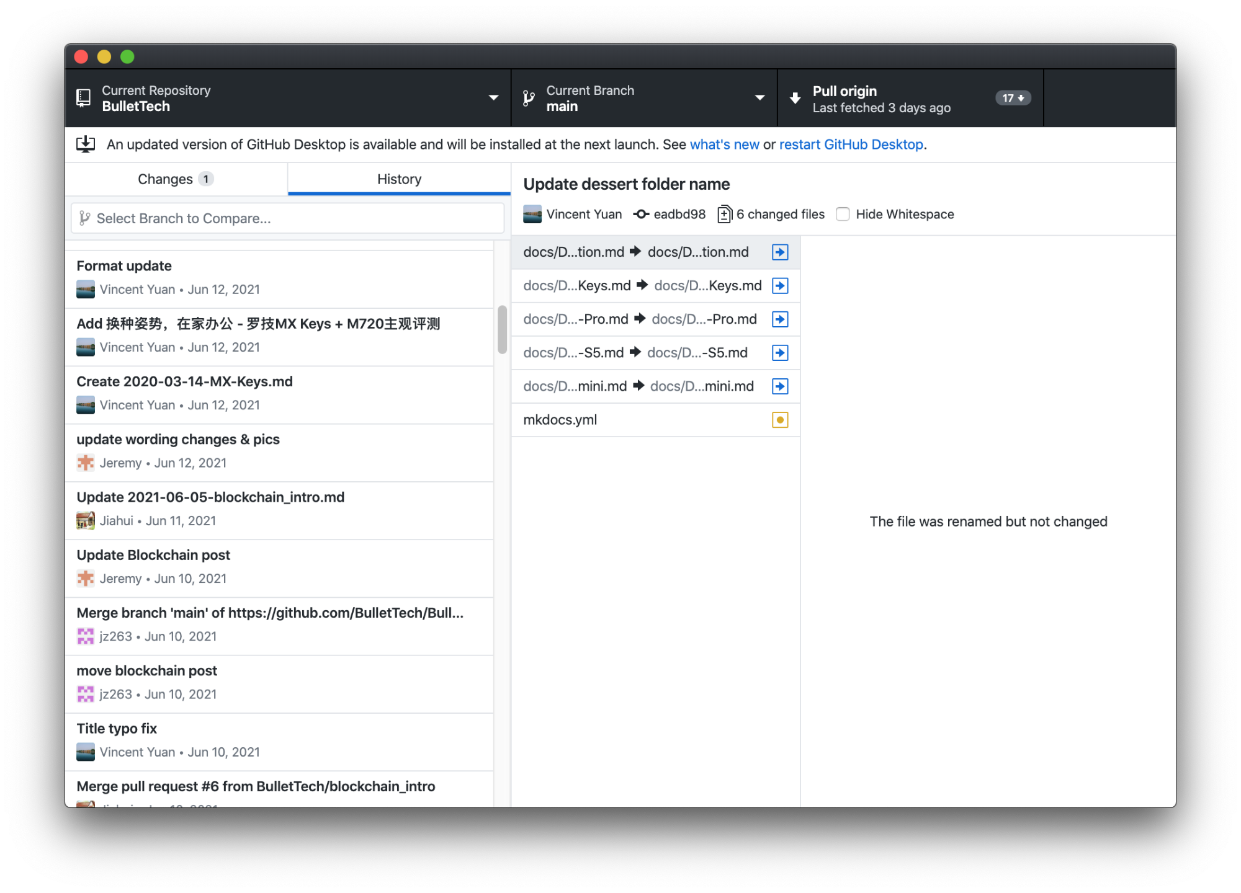The width and height of the screenshot is (1241, 893).
Task: Click Vincent Yuan avatar in commit header
Action: click(532, 214)
